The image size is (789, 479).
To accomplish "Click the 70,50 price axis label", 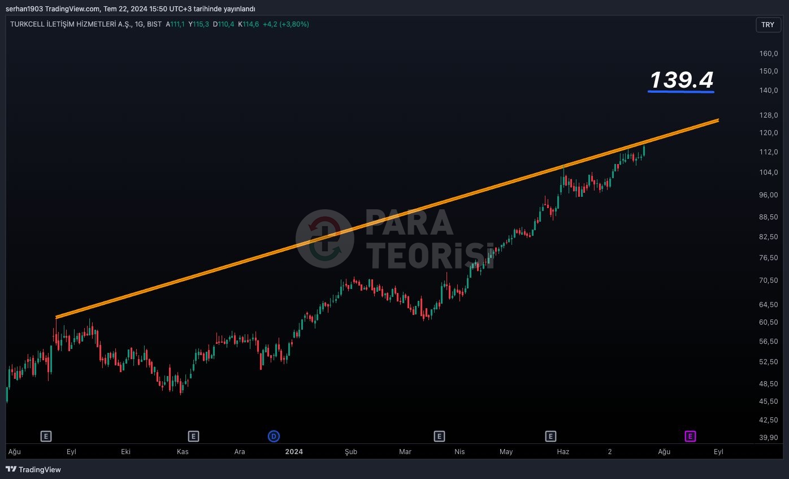I will coord(769,281).
